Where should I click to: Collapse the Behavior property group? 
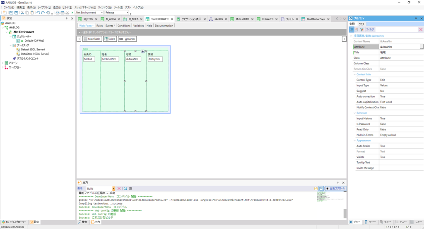[354, 113]
